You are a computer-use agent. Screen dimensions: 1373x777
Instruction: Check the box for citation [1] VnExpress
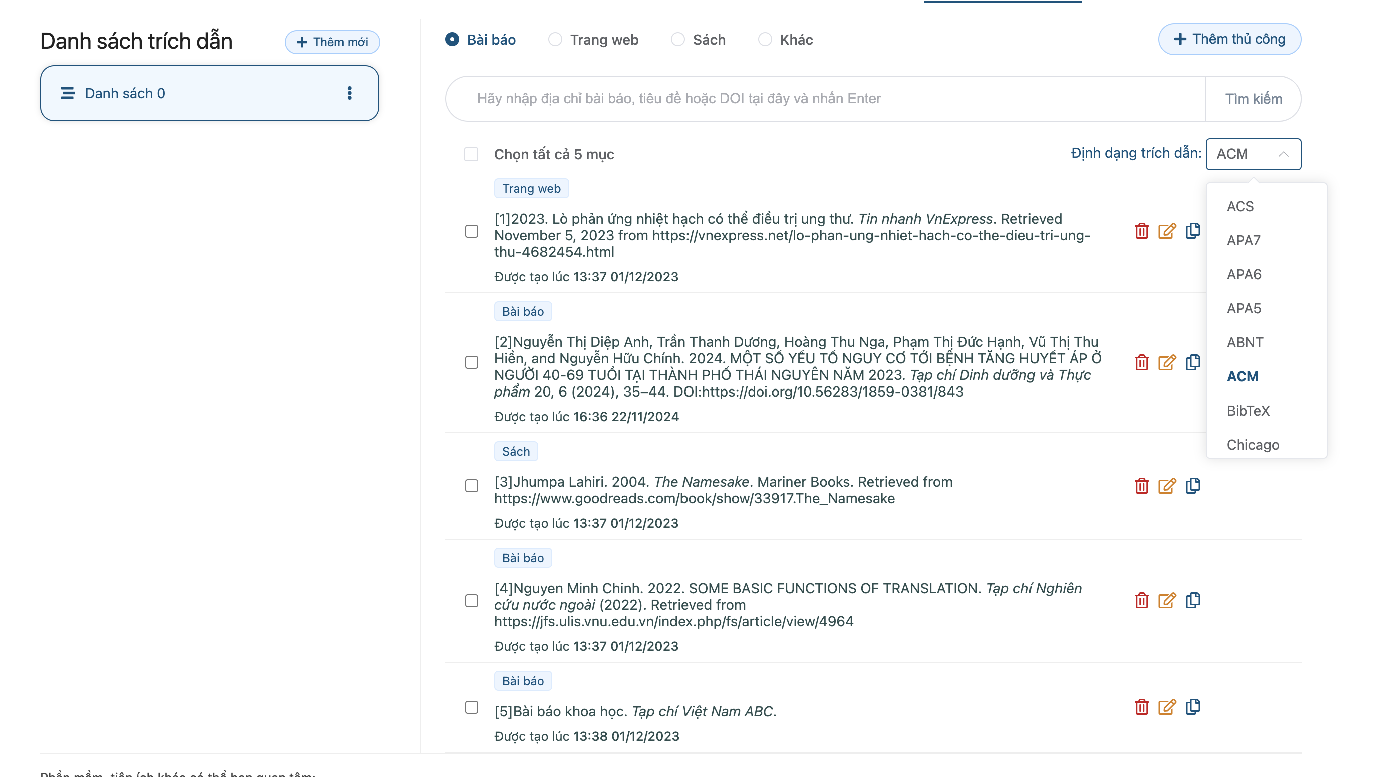[x=472, y=231]
